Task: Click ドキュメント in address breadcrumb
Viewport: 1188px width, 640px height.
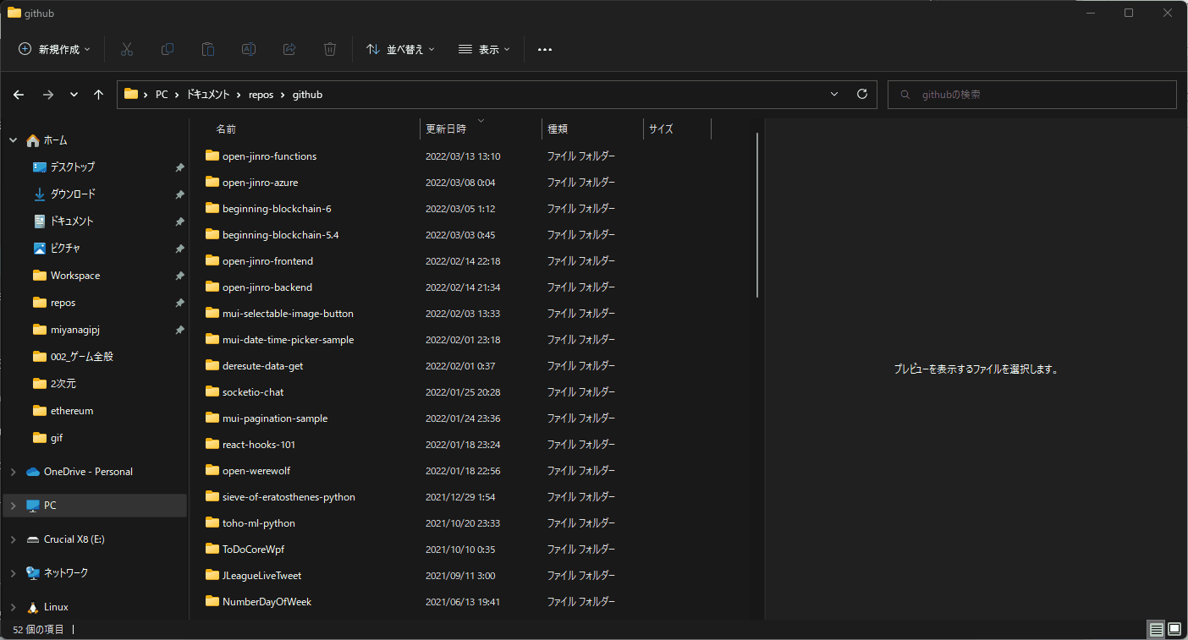Action: pos(208,95)
